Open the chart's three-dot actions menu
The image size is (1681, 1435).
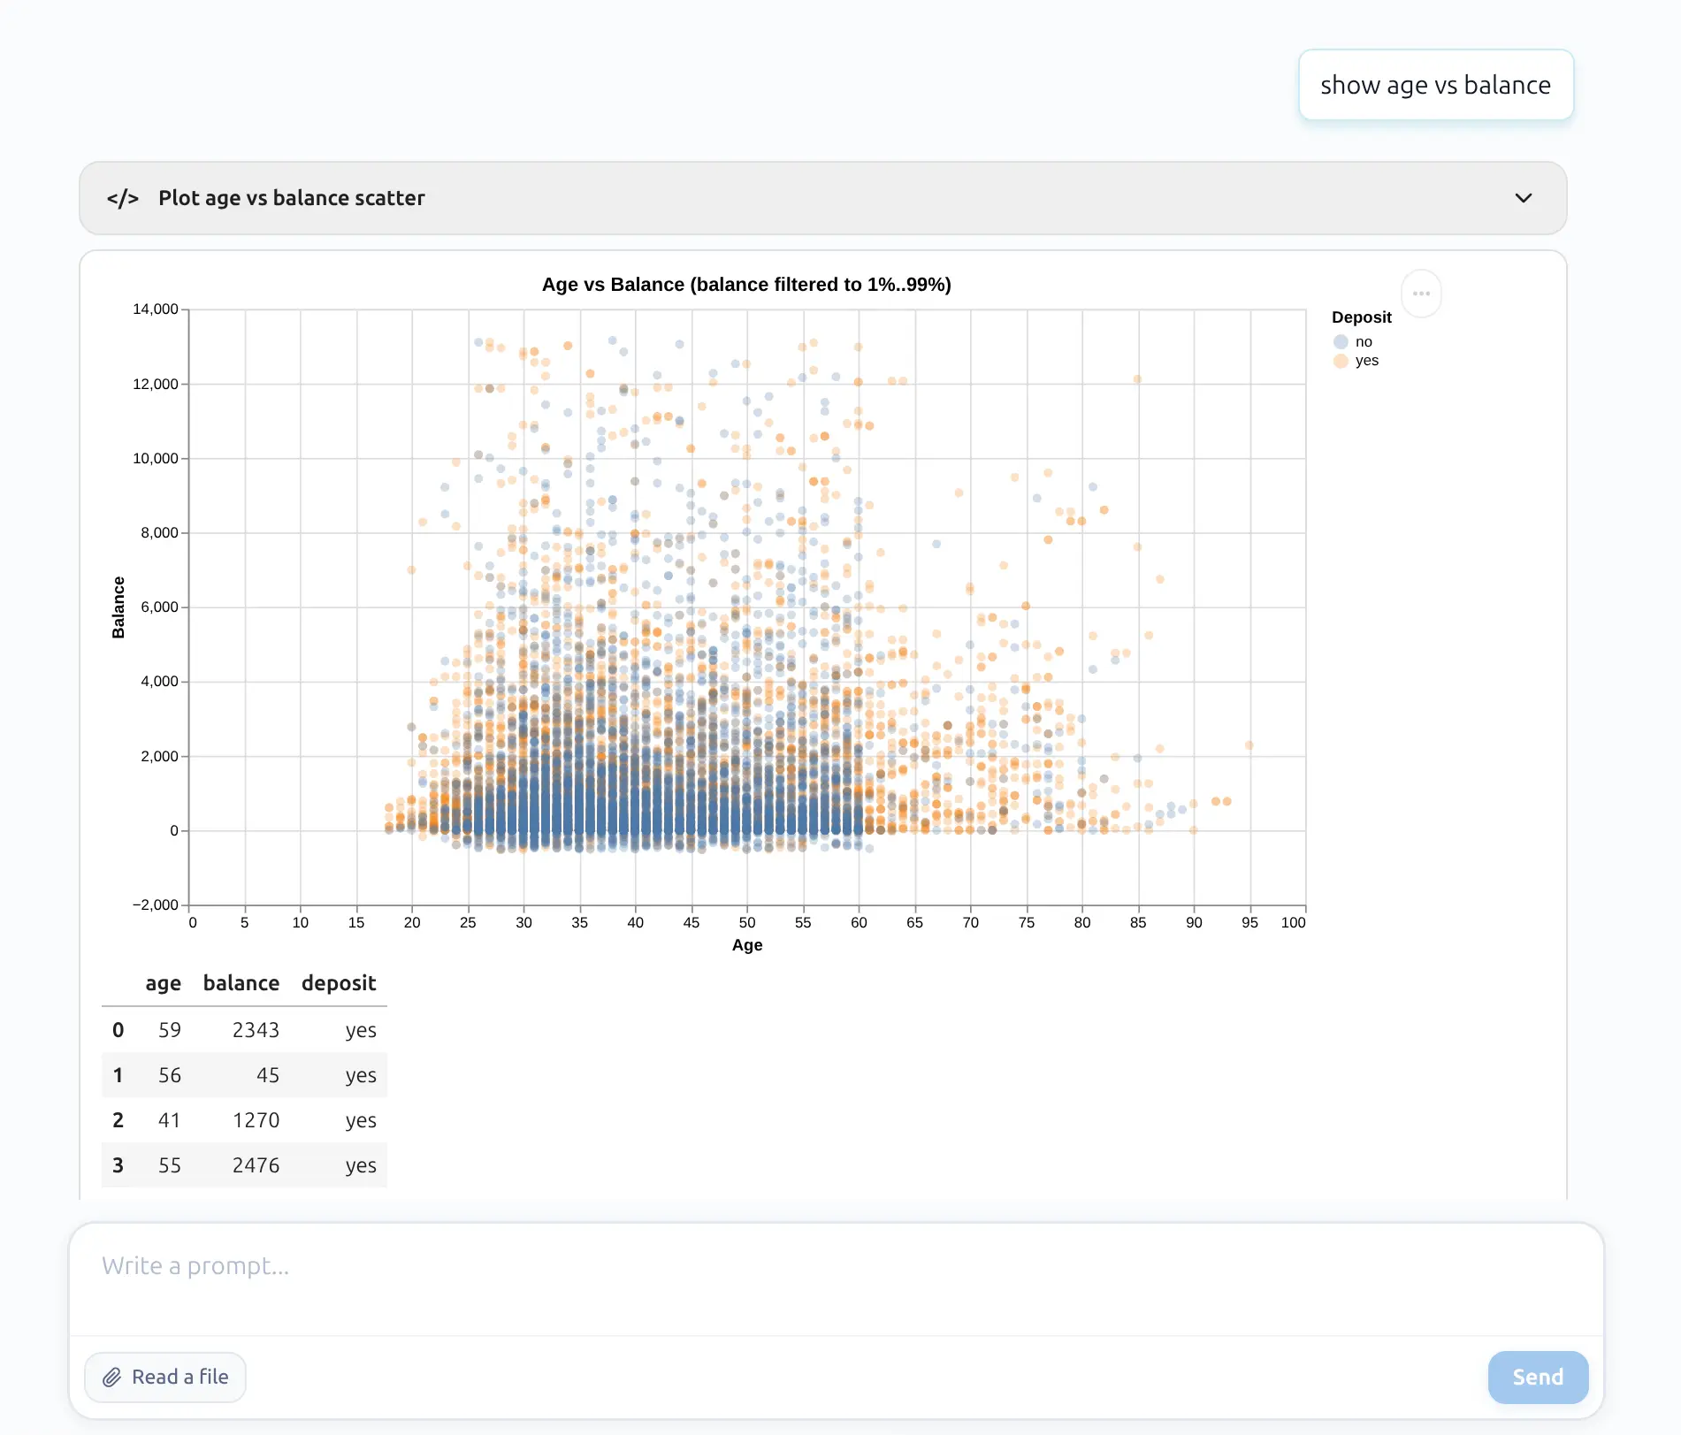coord(1421,294)
